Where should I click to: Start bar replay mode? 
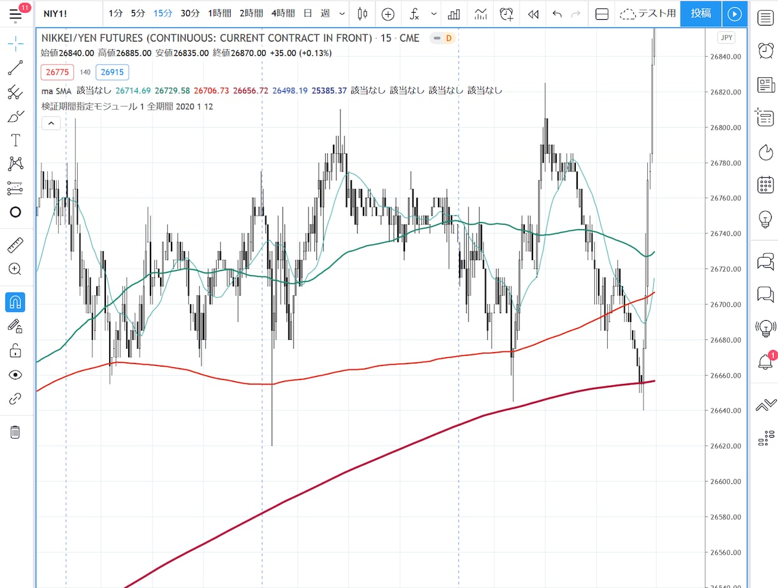tap(533, 14)
